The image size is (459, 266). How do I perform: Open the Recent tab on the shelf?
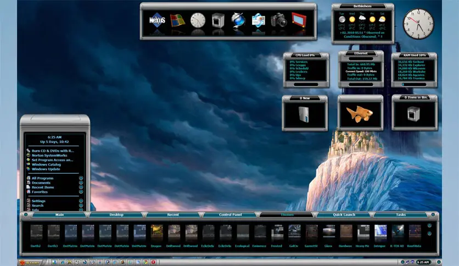173,215
